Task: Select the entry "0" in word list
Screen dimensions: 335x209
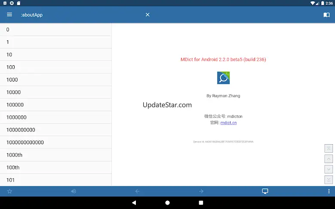Action: [56, 30]
